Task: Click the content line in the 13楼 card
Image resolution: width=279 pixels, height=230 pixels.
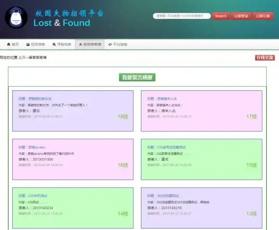Action: pyautogui.click(x=178, y=202)
